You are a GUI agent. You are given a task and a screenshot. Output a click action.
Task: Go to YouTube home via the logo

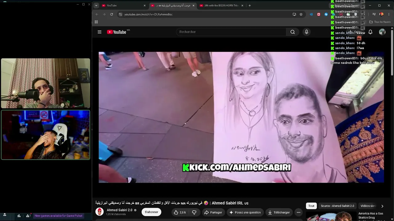(117, 32)
